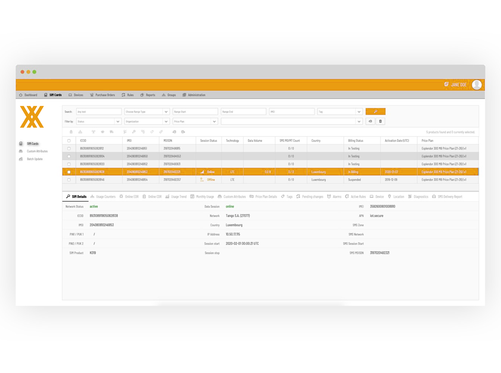Click the XX logo in the sidebar
This screenshot has width=501, height=373.
click(x=32, y=117)
